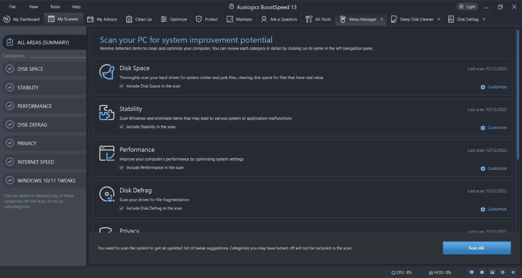The width and height of the screenshot is (522, 278).
Task: Customize the Disk Space scan settings
Action: (x=493, y=87)
